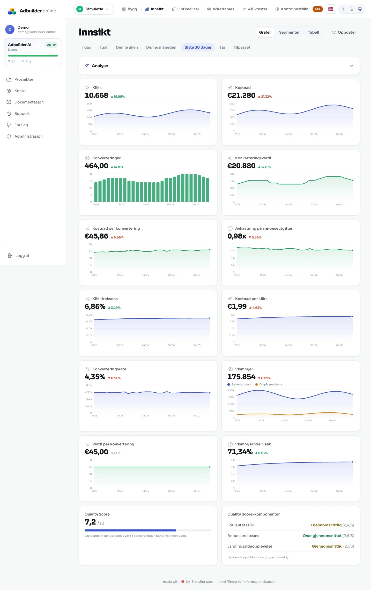This screenshot has width=371, height=590.
Task: Expand the Analyse panel chevron
Action: coord(351,66)
